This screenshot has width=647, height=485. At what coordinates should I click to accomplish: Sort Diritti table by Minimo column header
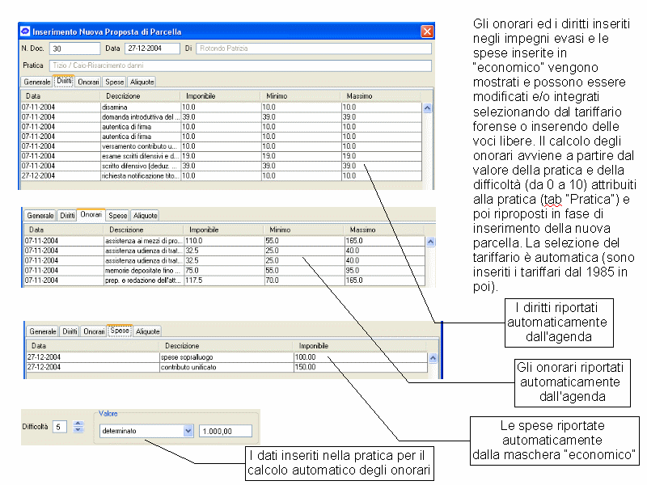(300, 96)
